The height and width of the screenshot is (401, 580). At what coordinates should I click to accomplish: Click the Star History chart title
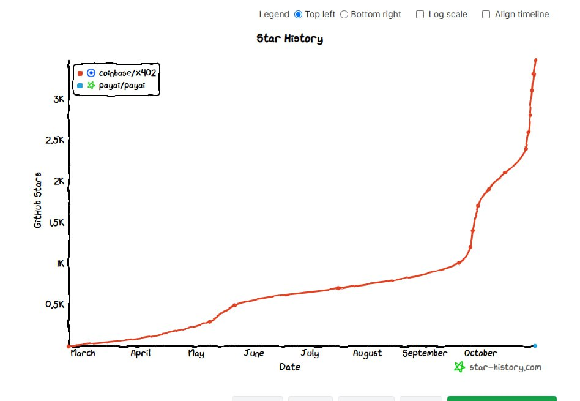click(x=289, y=39)
